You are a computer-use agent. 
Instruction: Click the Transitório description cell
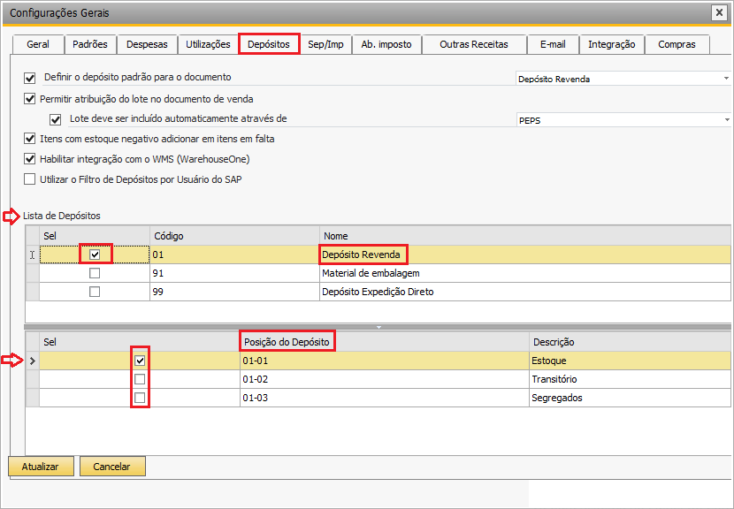click(x=630, y=379)
